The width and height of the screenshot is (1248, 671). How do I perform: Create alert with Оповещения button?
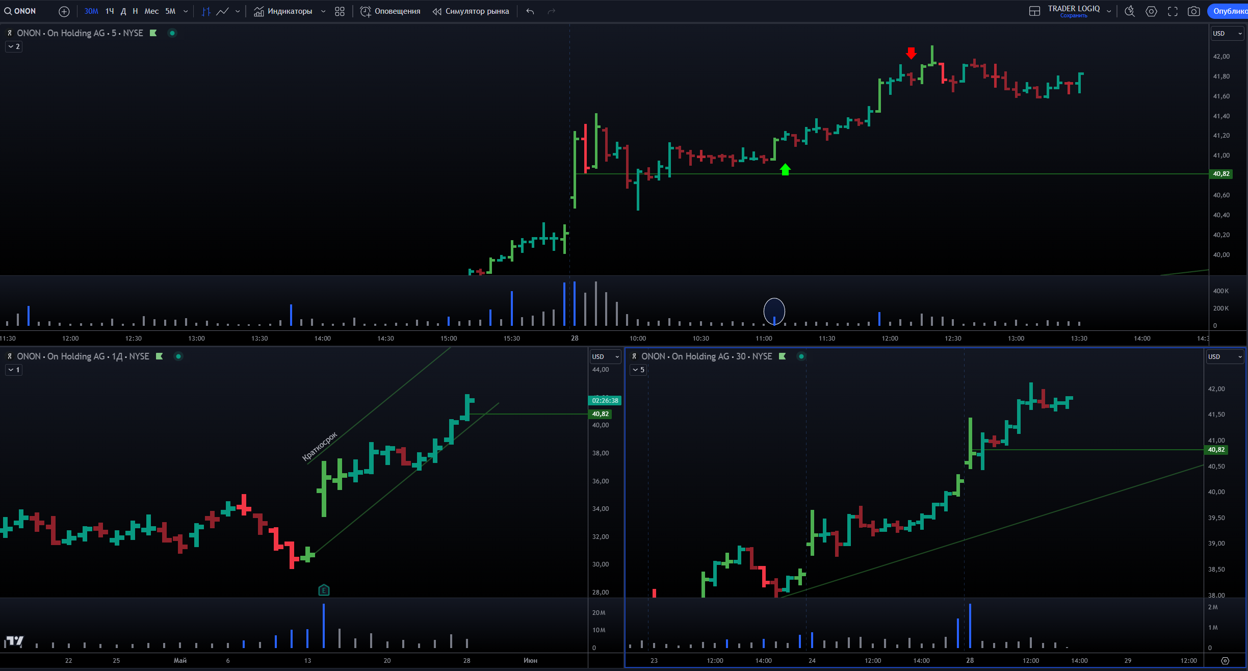[391, 11]
